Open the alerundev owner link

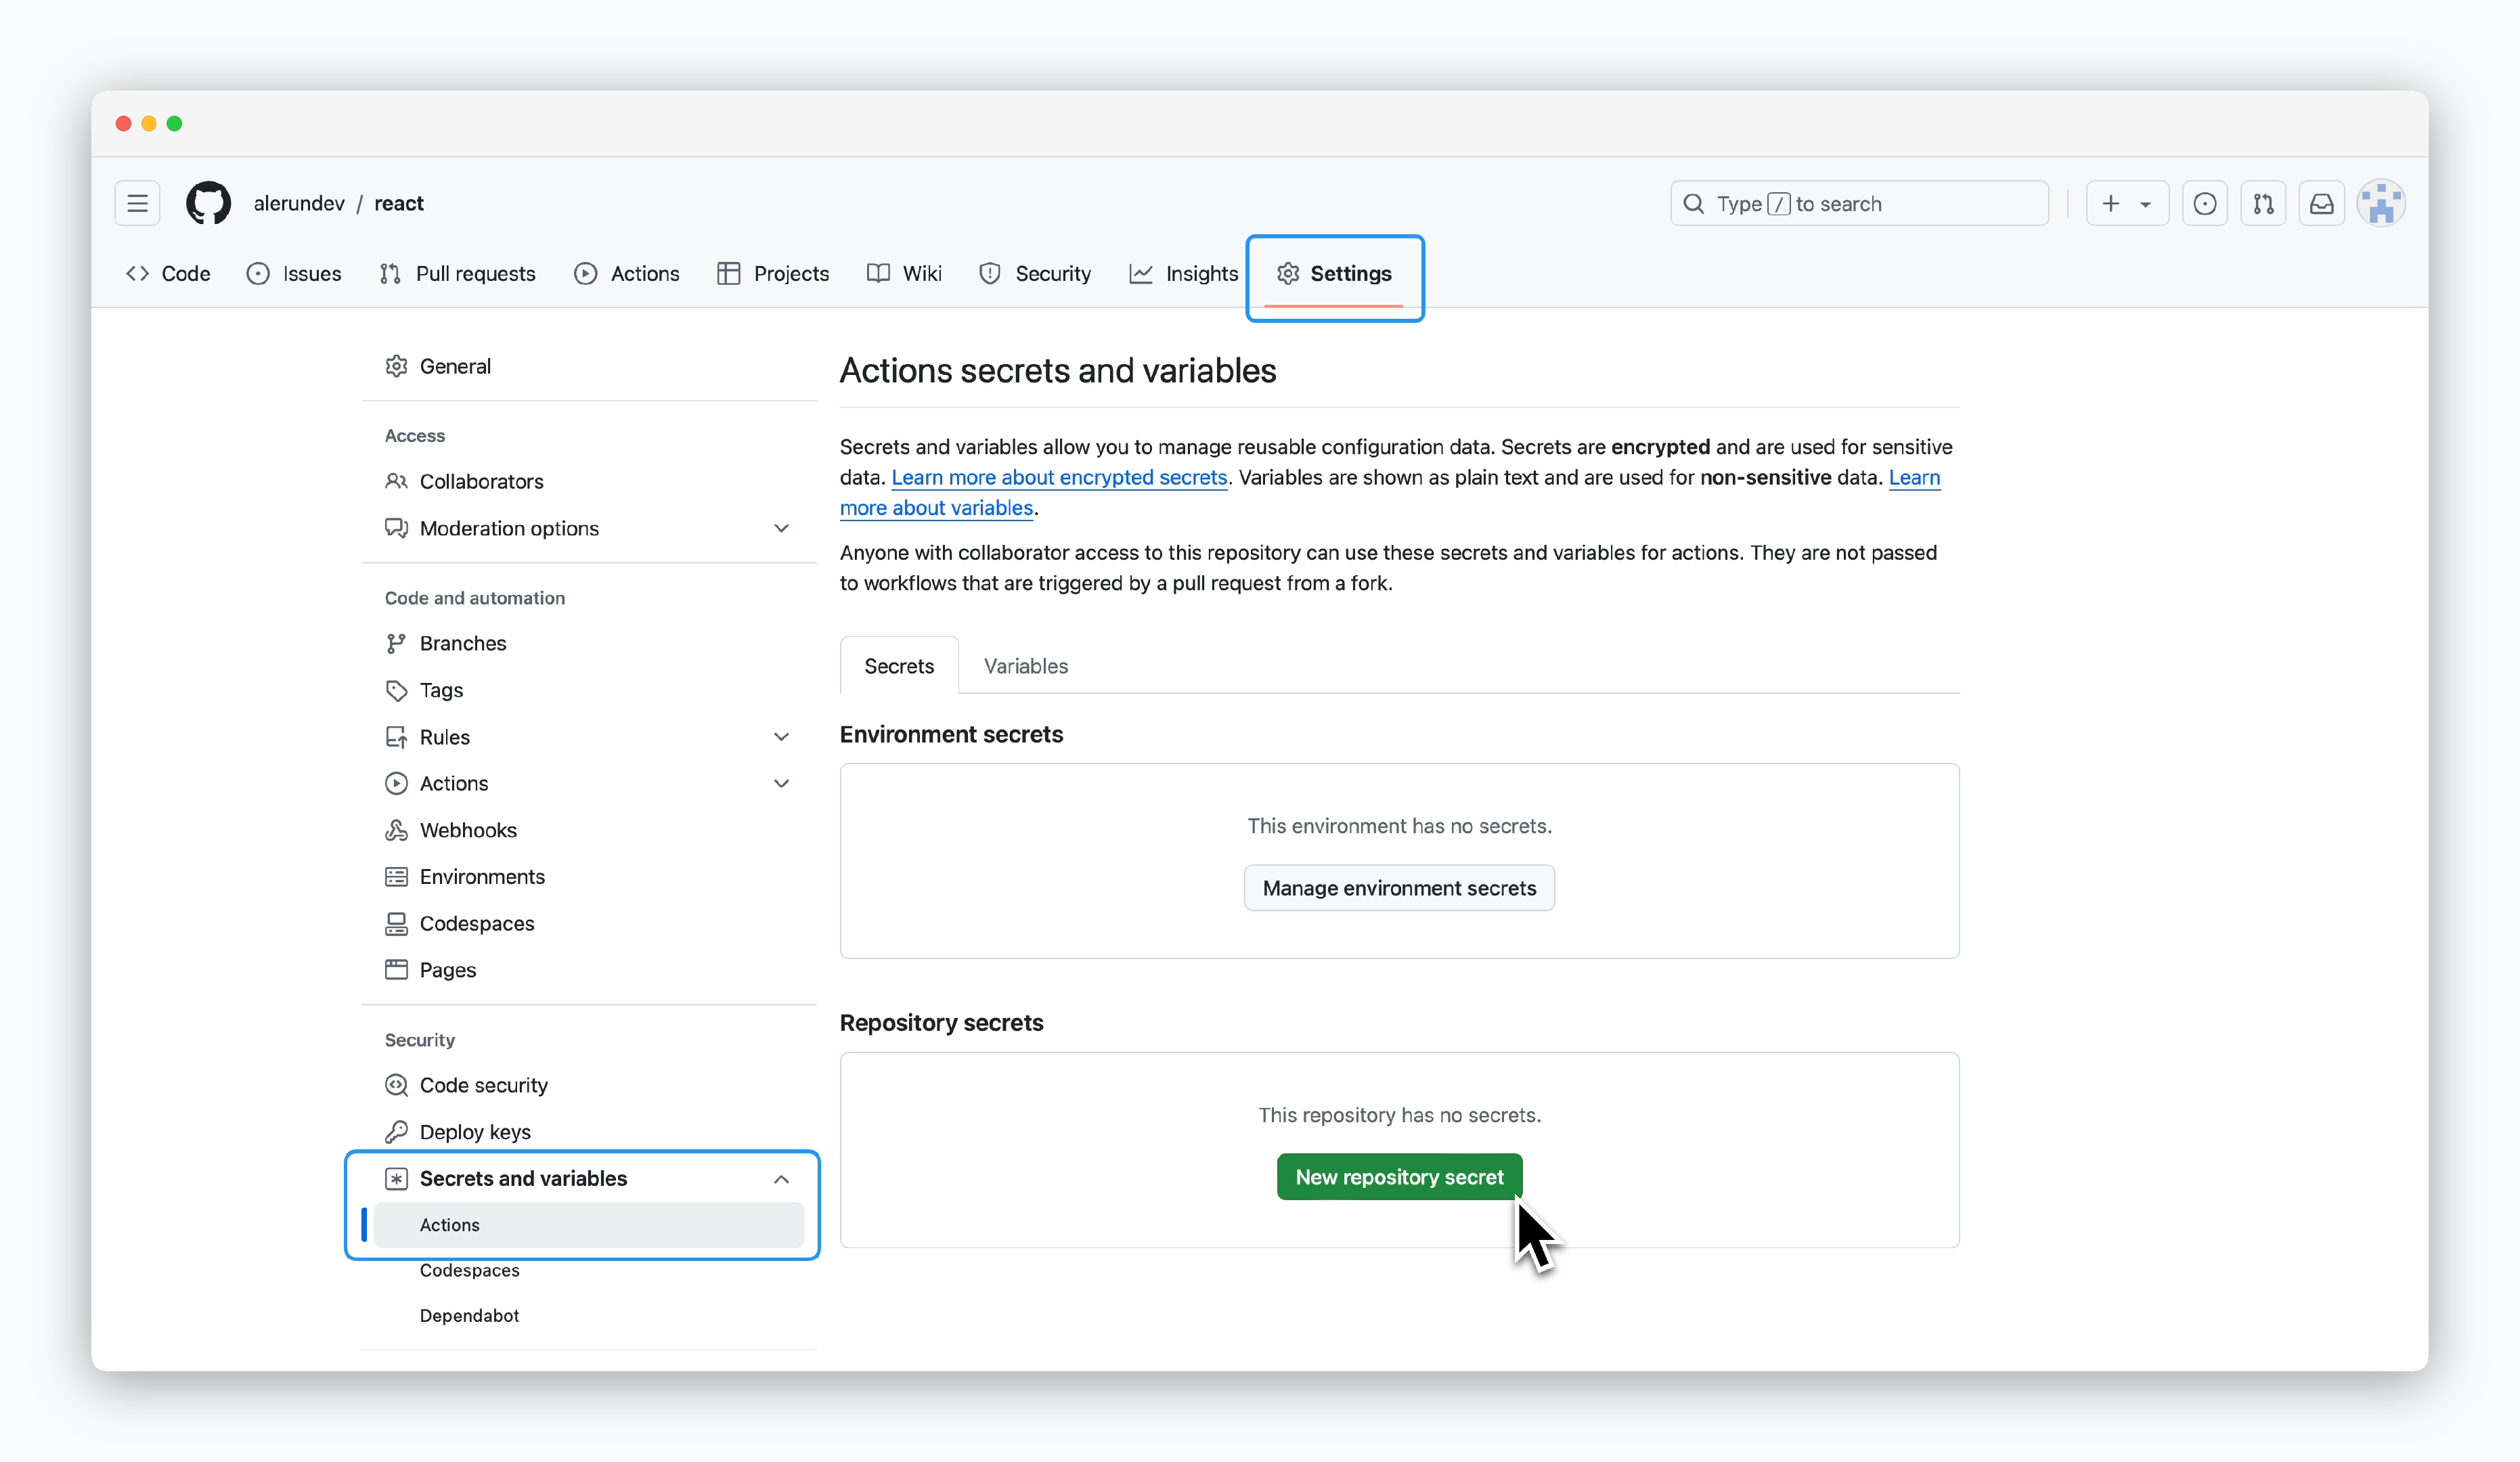coord(299,203)
